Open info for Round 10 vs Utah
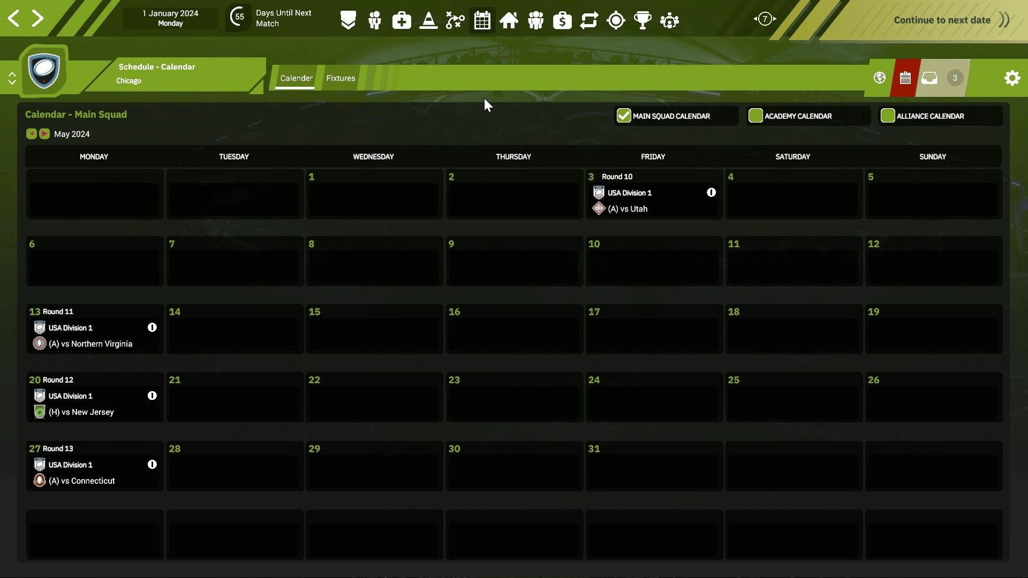The image size is (1028, 578). [711, 193]
